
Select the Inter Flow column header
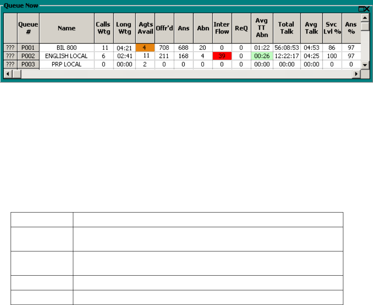(x=222, y=28)
